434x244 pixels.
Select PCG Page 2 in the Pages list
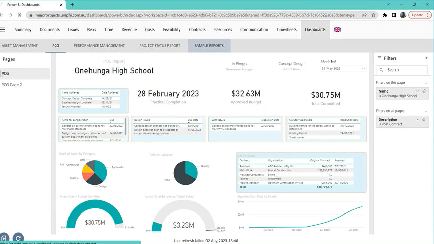[12, 85]
